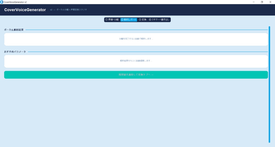Screen dimensions: 275x147
Task: Click the CoverVoiceGenerator header title
Action: [25, 10]
